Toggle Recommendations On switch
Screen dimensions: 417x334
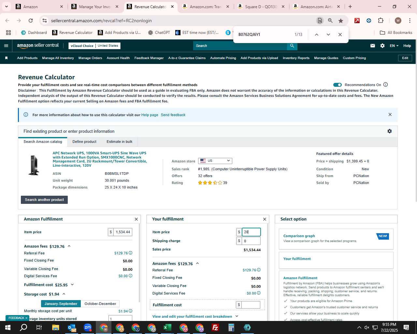338,85
